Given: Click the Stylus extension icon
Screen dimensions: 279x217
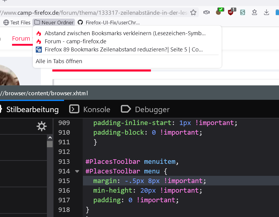Looking at the screenshot, I should pos(243,13).
